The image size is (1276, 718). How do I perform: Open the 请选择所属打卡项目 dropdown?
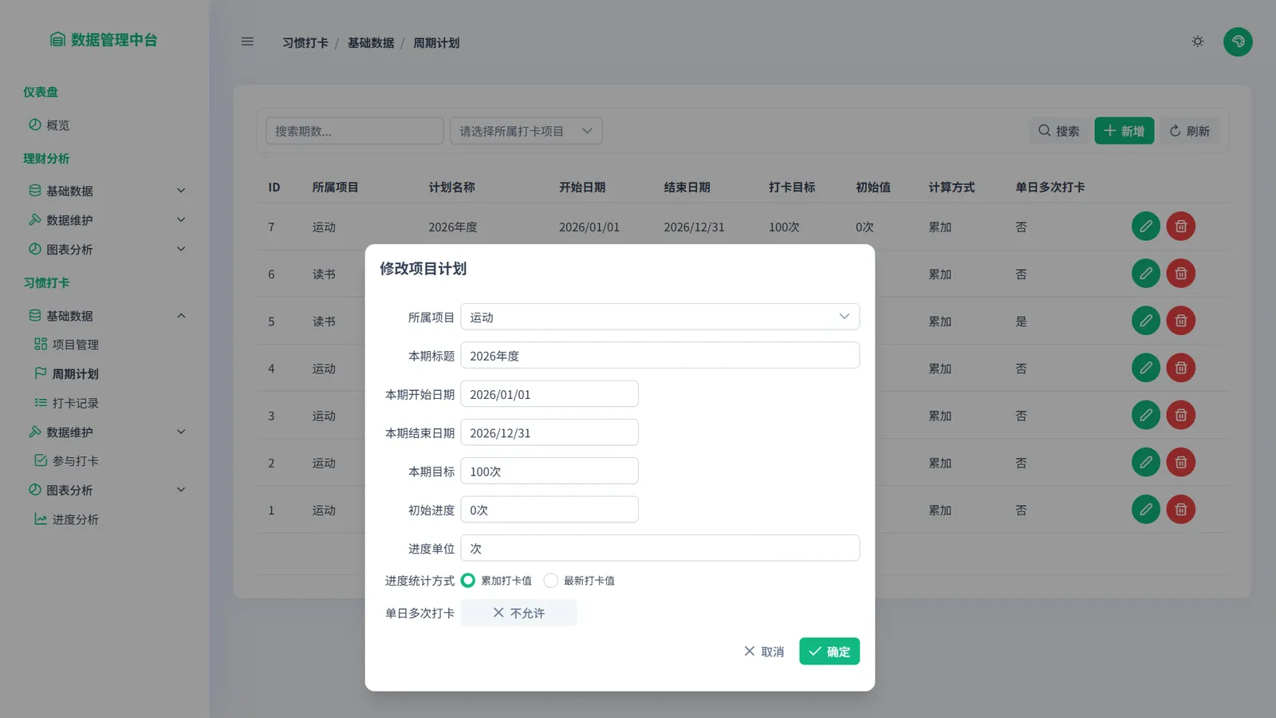coord(526,131)
